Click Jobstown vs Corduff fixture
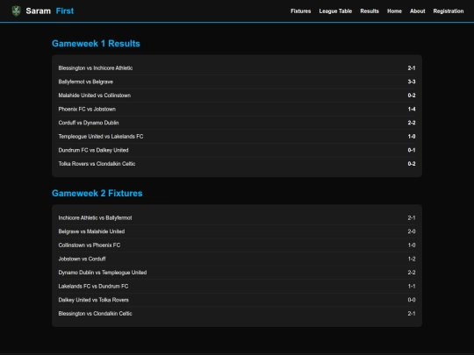The height and width of the screenshot is (355, 474). pos(237,259)
